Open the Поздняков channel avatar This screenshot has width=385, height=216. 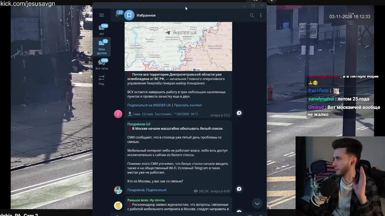[118, 190]
